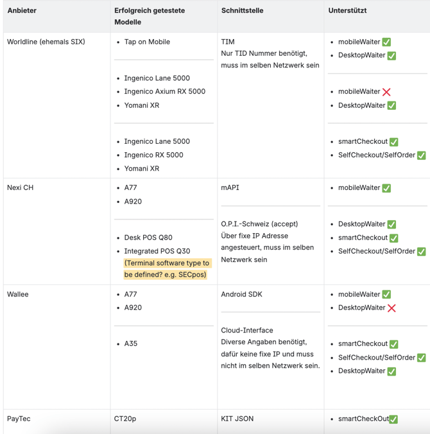
Task: Click Ingenico Axium RX 5000 list item
Action: tap(165, 91)
